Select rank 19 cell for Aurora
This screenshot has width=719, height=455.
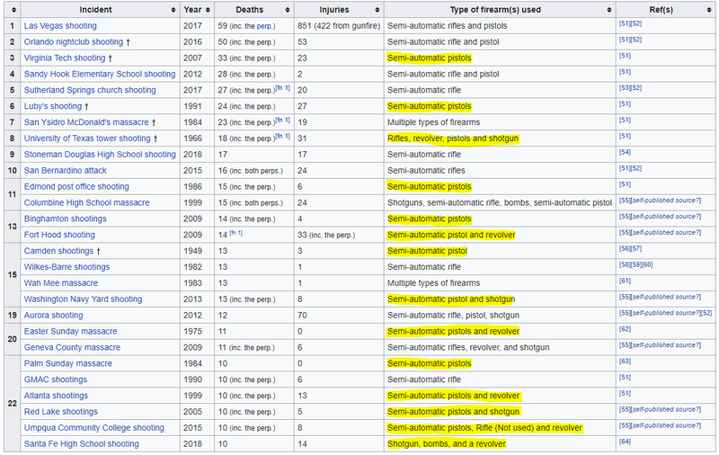pos(12,315)
